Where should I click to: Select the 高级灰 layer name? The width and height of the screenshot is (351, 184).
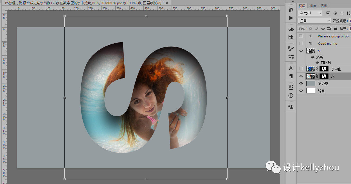click(x=323, y=84)
